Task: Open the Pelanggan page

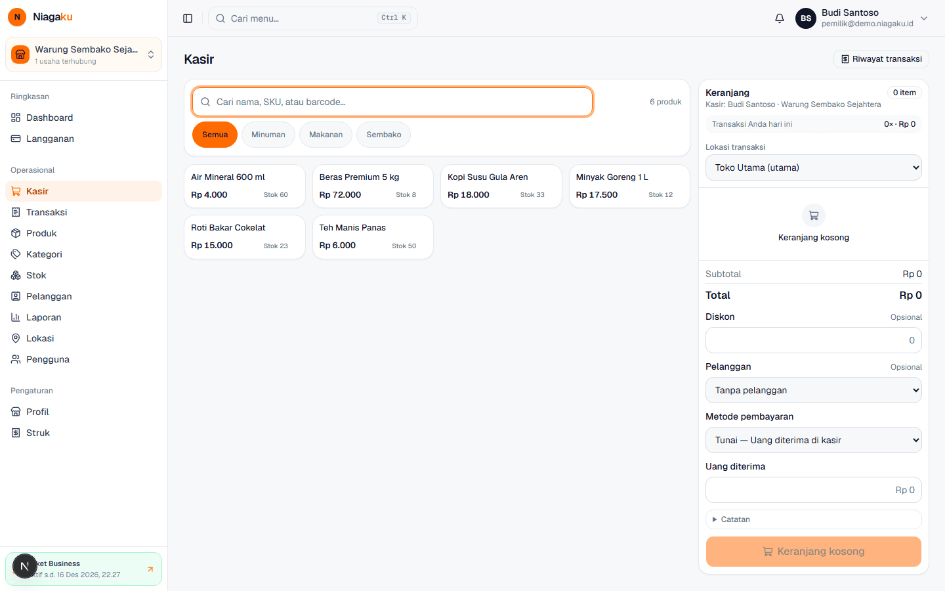Action: coord(83,296)
